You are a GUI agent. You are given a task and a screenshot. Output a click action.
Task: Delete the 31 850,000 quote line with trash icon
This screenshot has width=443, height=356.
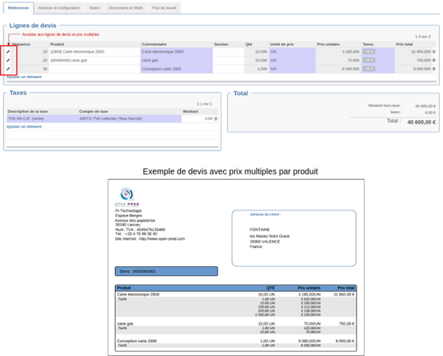click(x=434, y=52)
